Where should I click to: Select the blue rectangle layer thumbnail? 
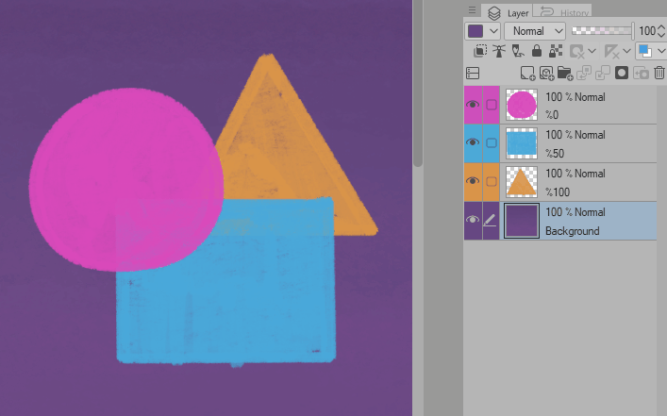click(522, 143)
